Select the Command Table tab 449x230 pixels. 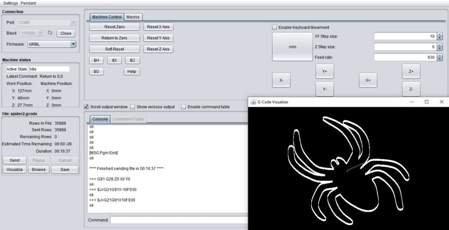tap(128, 119)
